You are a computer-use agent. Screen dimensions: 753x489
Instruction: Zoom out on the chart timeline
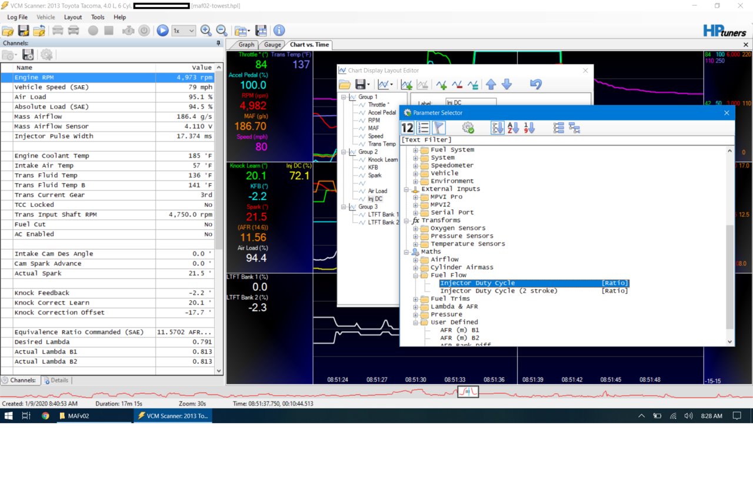222,31
